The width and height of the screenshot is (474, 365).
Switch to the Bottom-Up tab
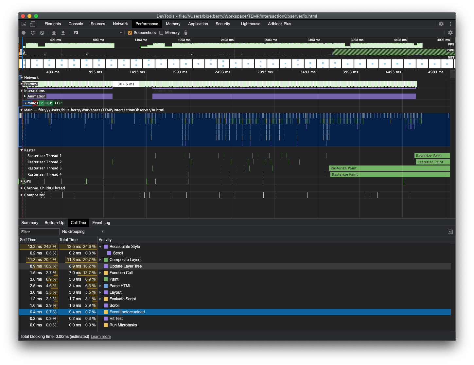(54, 223)
